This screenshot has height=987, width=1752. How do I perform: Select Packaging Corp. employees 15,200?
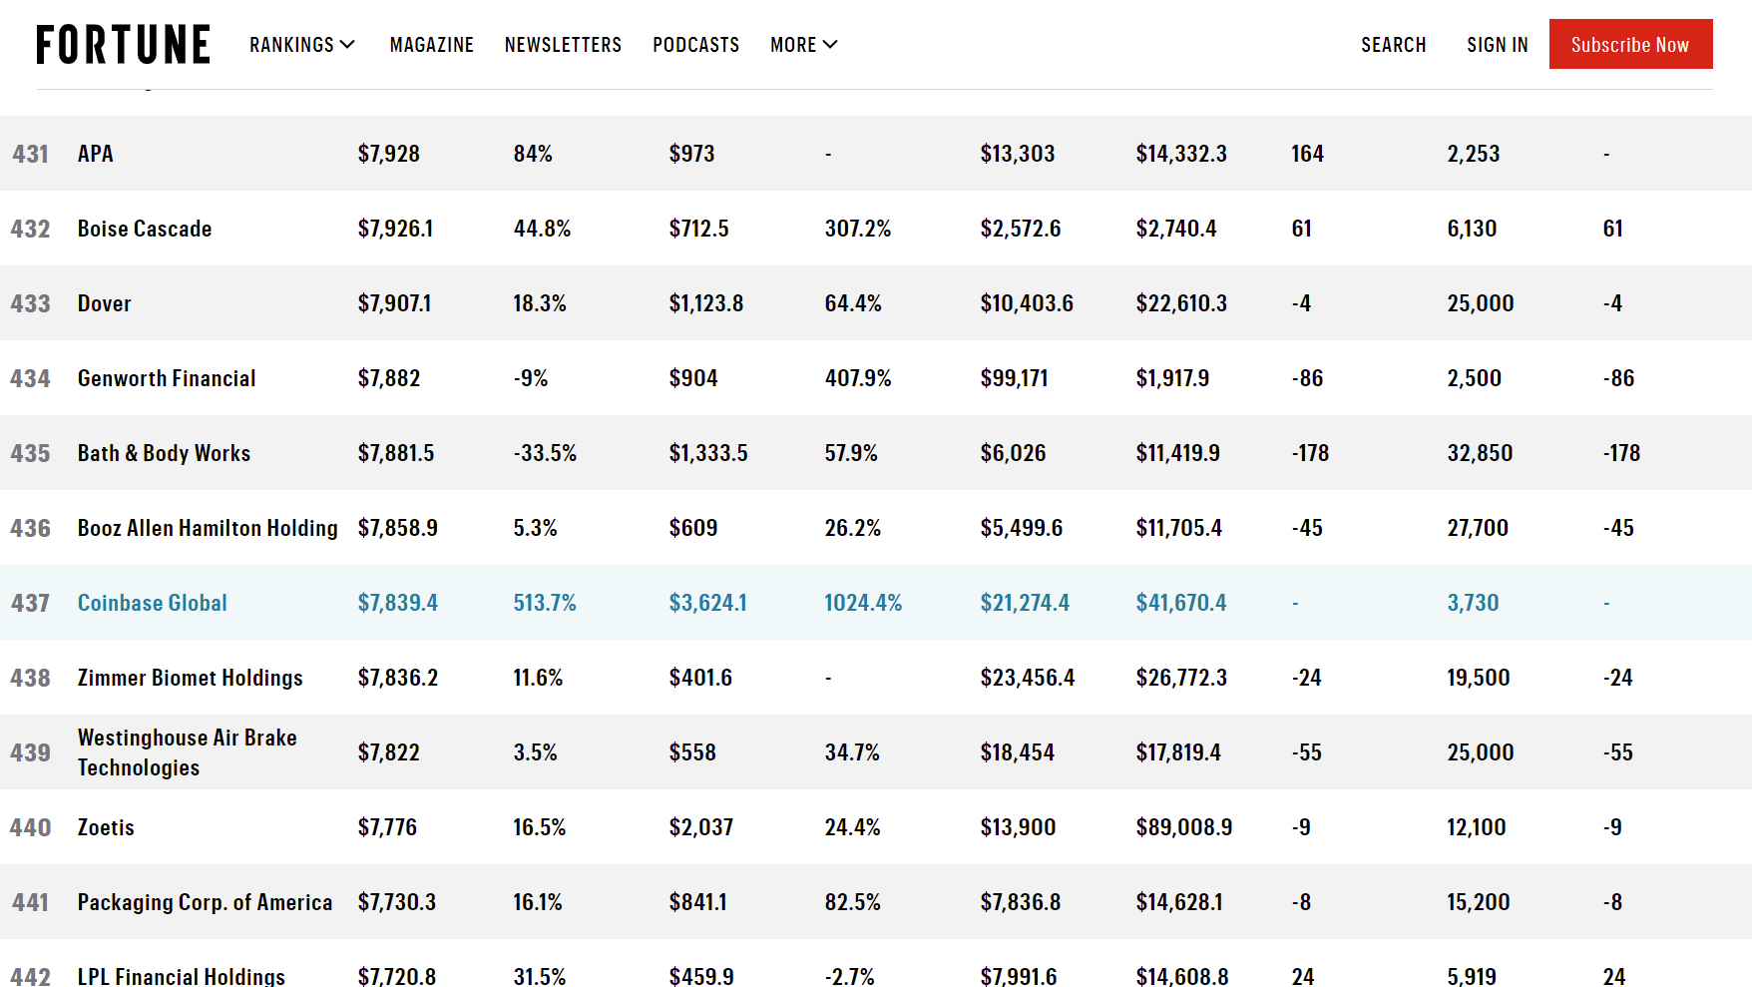pos(1479,902)
